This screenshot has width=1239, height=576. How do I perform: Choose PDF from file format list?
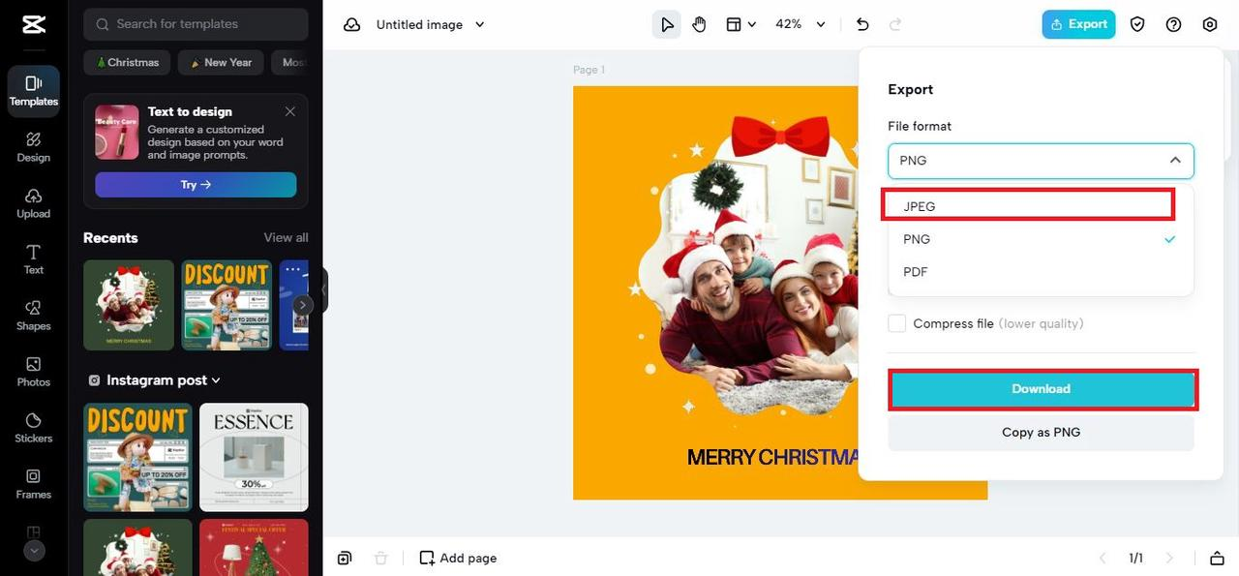tap(1041, 272)
